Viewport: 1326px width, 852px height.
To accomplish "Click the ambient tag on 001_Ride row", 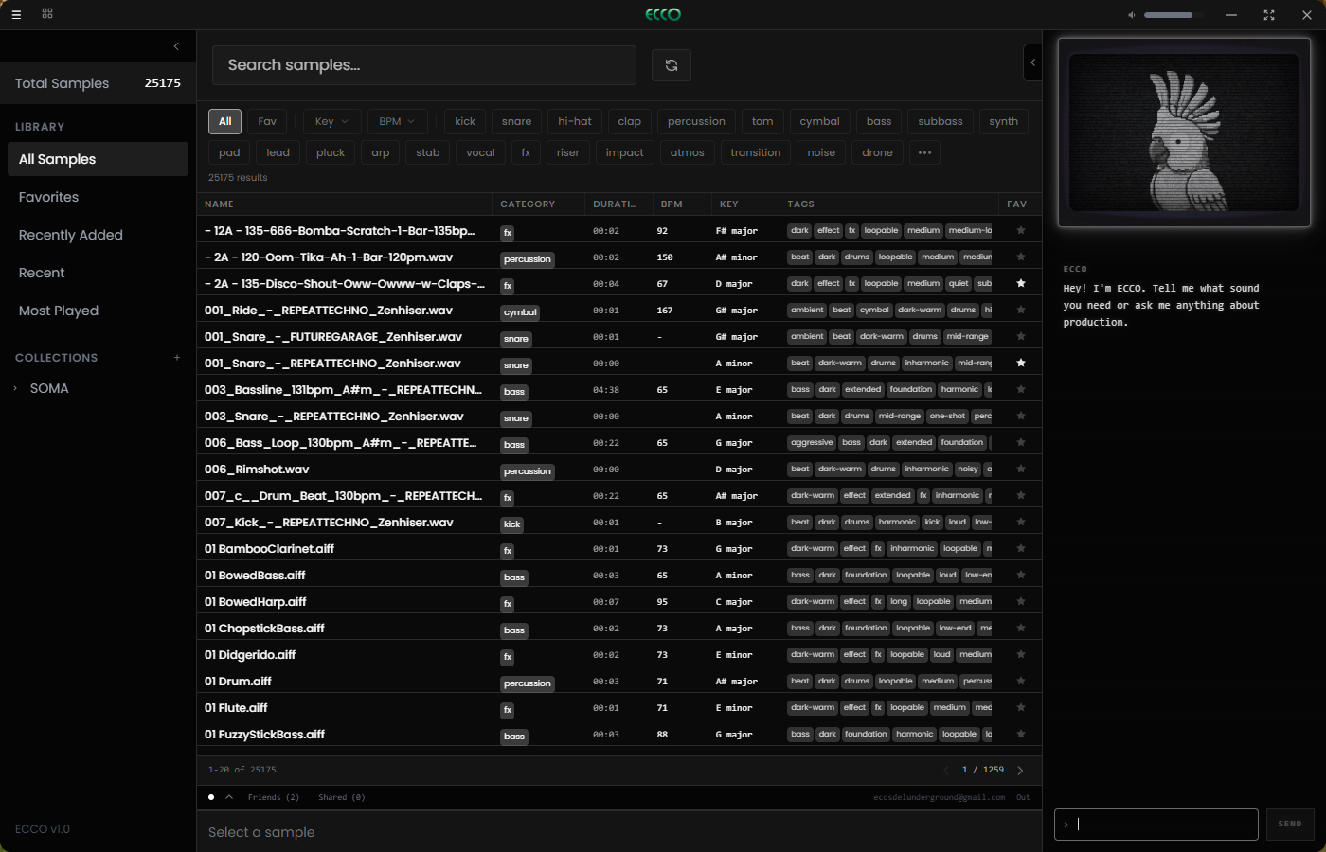I will 807,310.
